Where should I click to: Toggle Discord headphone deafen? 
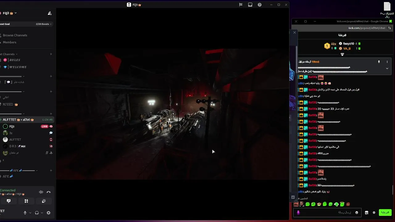(37, 213)
